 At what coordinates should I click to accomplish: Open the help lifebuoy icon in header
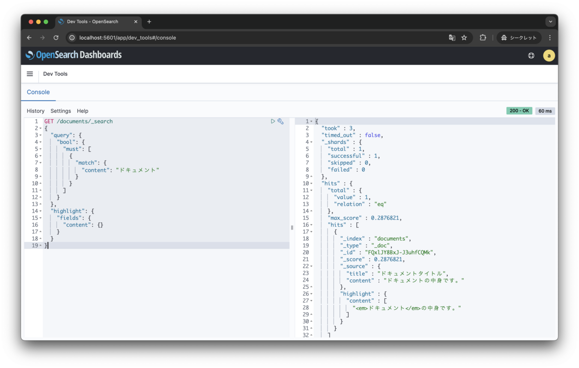(531, 55)
